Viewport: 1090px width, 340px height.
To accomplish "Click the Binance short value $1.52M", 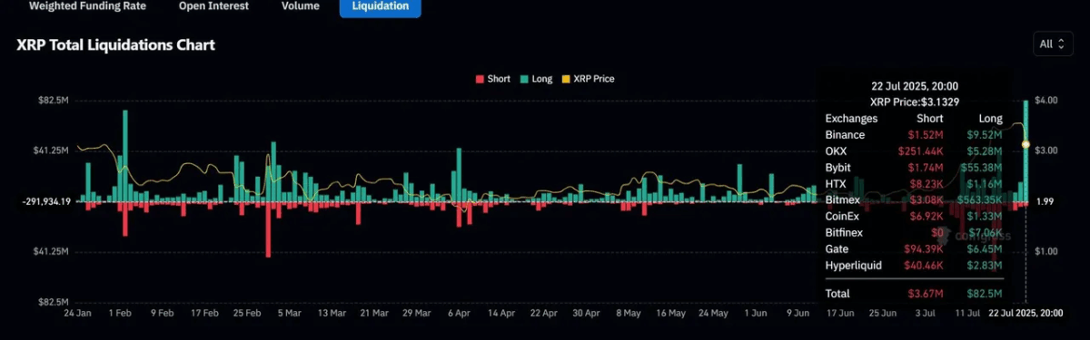I will 926,135.
